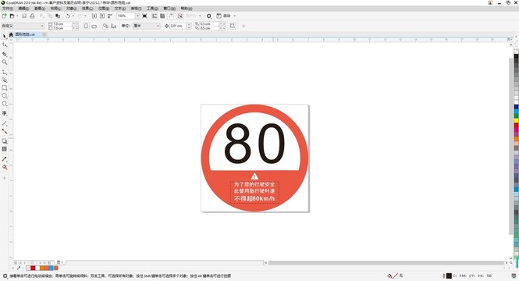The image size is (519, 281).
Task: Add new document tab plus button
Action: point(44,34)
